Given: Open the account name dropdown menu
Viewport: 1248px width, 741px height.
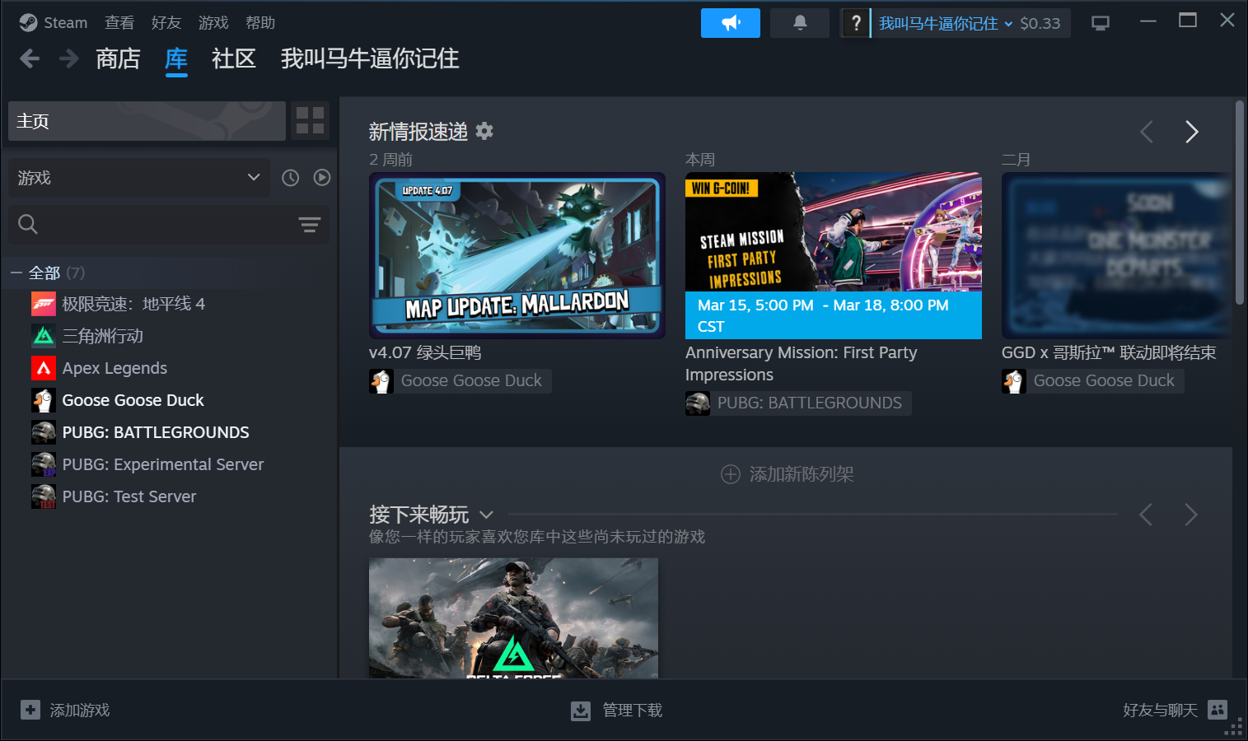Looking at the screenshot, I should (x=945, y=23).
